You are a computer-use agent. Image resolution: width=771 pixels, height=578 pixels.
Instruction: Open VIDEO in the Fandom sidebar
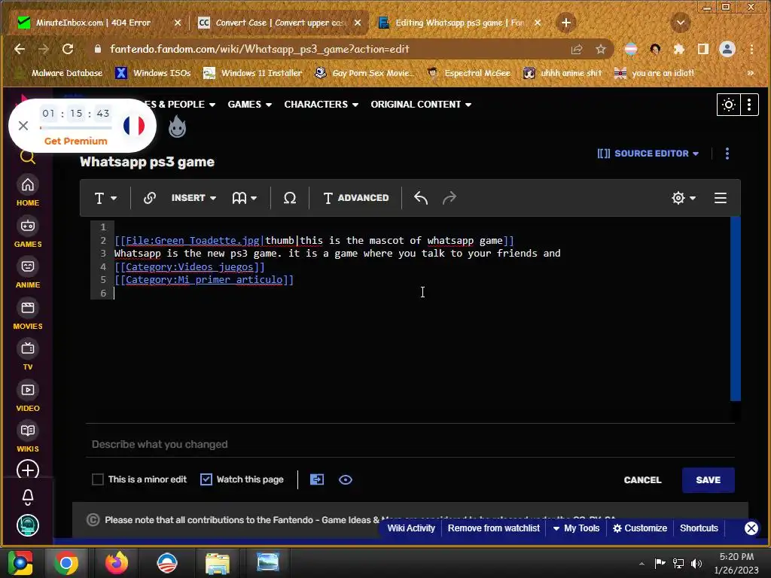click(x=28, y=397)
